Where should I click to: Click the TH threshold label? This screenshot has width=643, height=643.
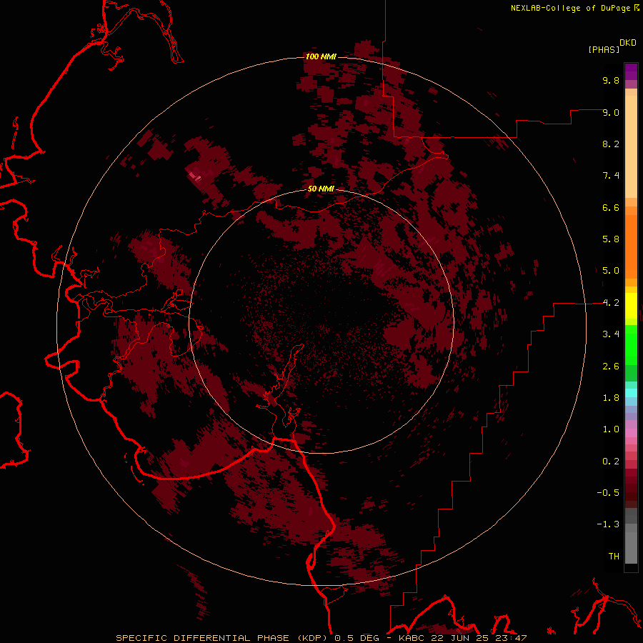(x=614, y=557)
